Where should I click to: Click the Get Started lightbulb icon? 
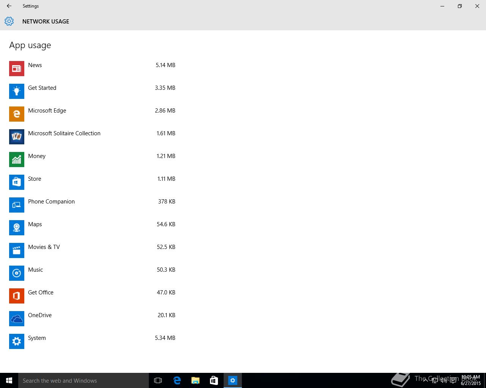click(17, 91)
